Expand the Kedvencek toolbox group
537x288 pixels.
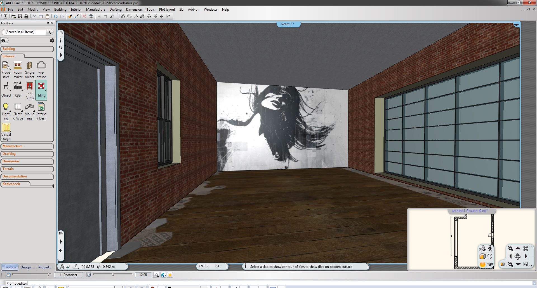tap(15, 184)
